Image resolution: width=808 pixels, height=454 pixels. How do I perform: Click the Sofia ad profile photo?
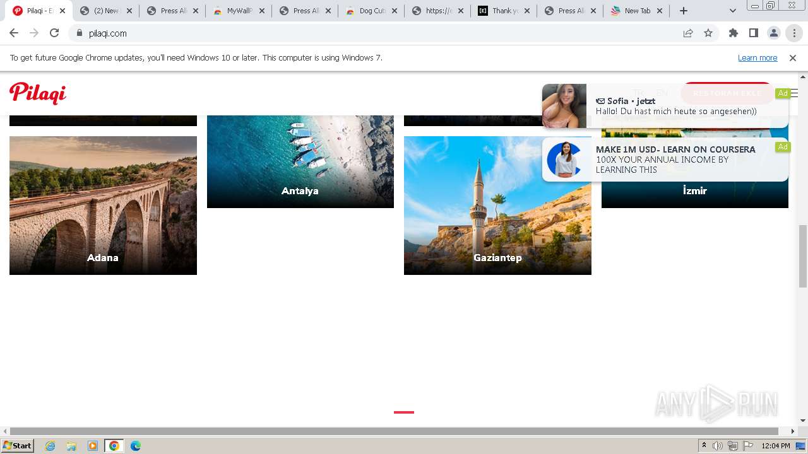tap(564, 106)
